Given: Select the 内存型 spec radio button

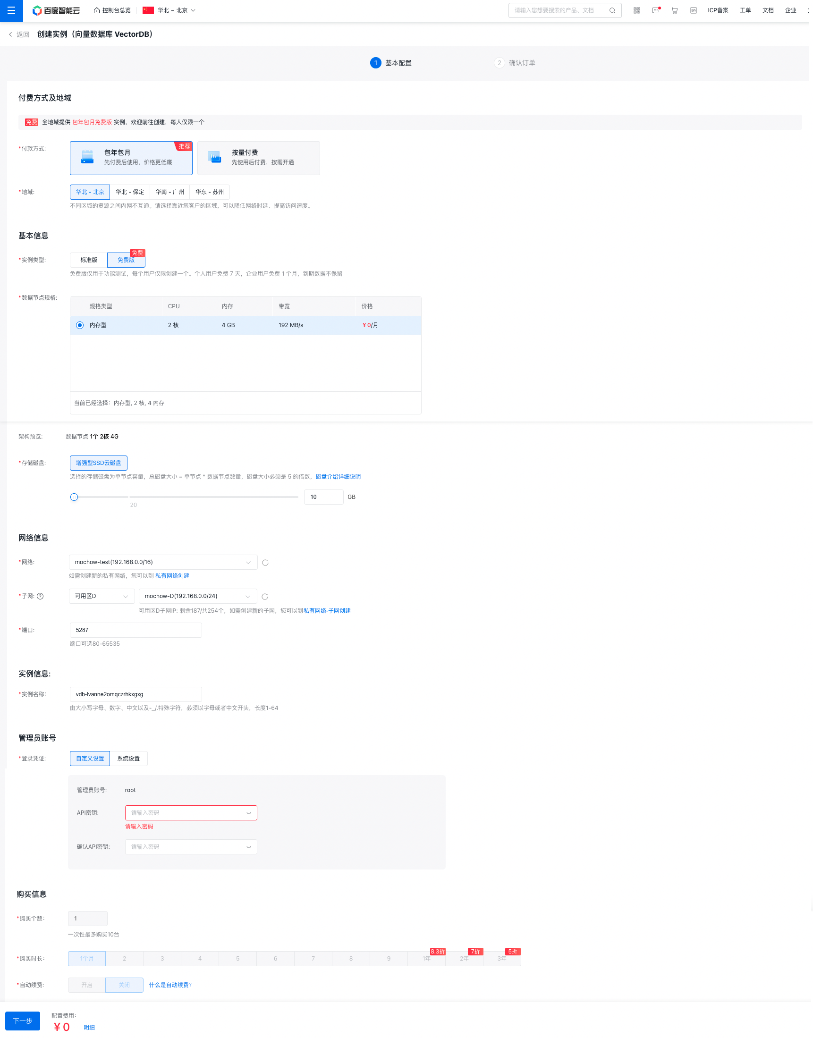Looking at the screenshot, I should pyautogui.click(x=80, y=325).
